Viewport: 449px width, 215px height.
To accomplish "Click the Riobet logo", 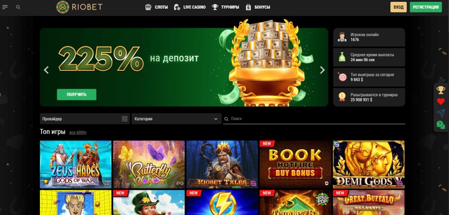I will tap(79, 7).
